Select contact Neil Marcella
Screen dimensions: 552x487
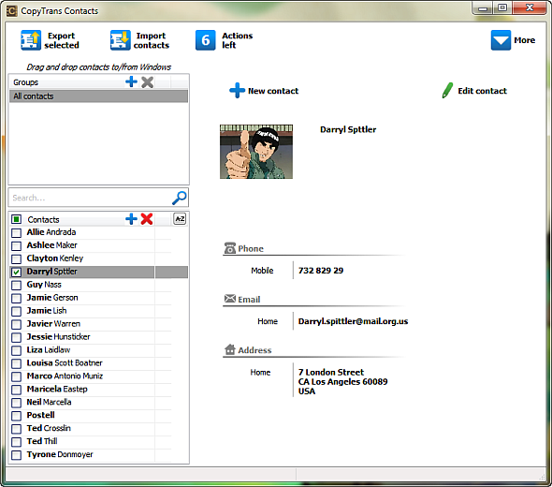[49, 402]
